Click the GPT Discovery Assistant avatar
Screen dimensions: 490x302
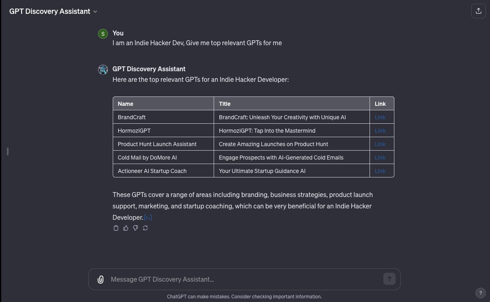coord(103,69)
